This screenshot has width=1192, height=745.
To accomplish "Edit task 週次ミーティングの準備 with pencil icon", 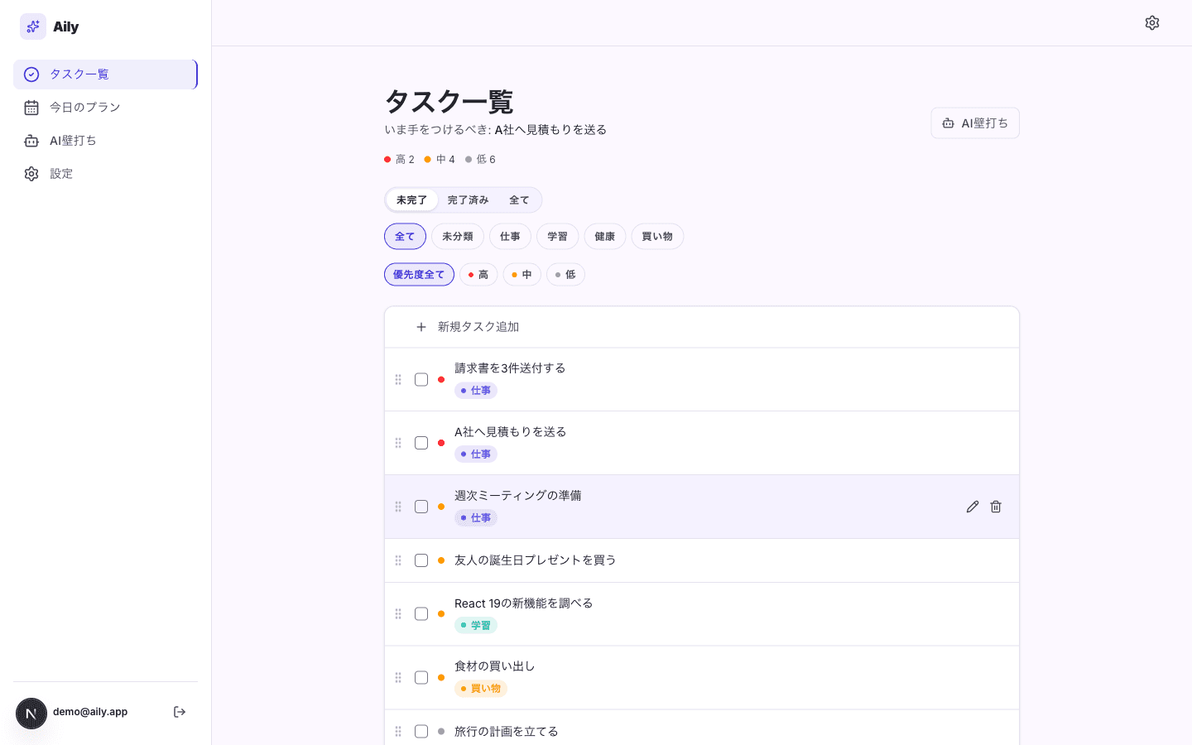I will click(x=973, y=507).
